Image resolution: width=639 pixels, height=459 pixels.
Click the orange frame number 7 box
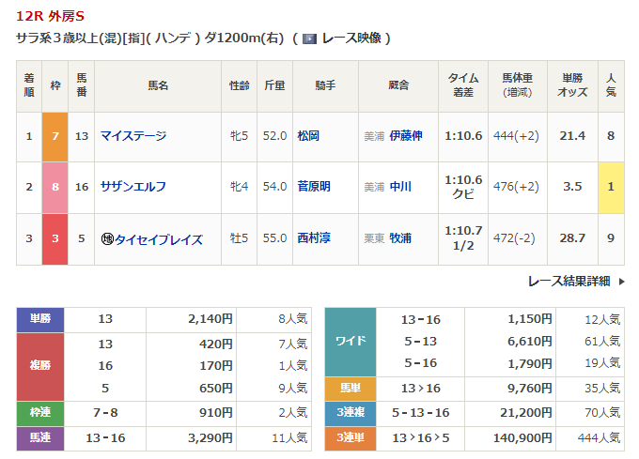click(x=55, y=136)
